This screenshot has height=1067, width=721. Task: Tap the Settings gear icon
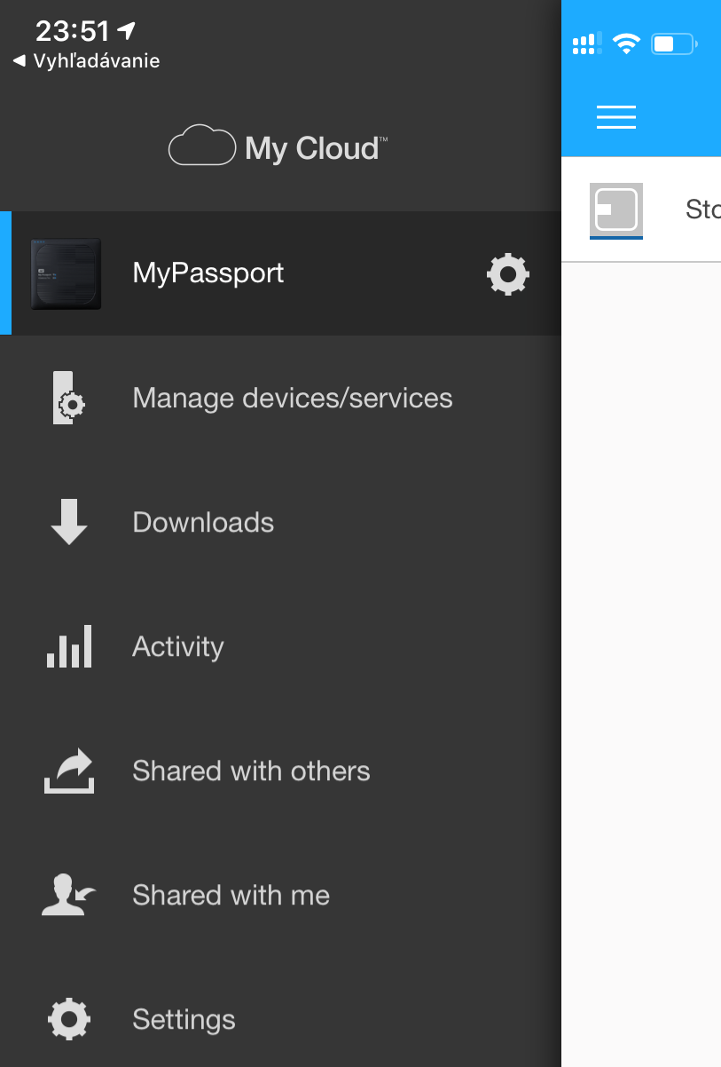[x=69, y=1019]
